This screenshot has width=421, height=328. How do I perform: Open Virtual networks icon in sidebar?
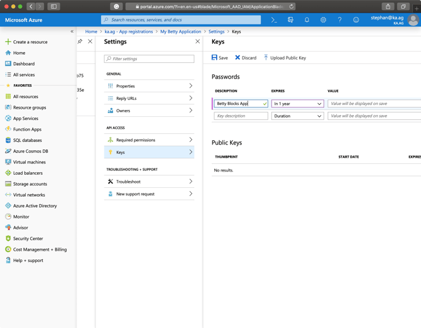(x=8, y=195)
